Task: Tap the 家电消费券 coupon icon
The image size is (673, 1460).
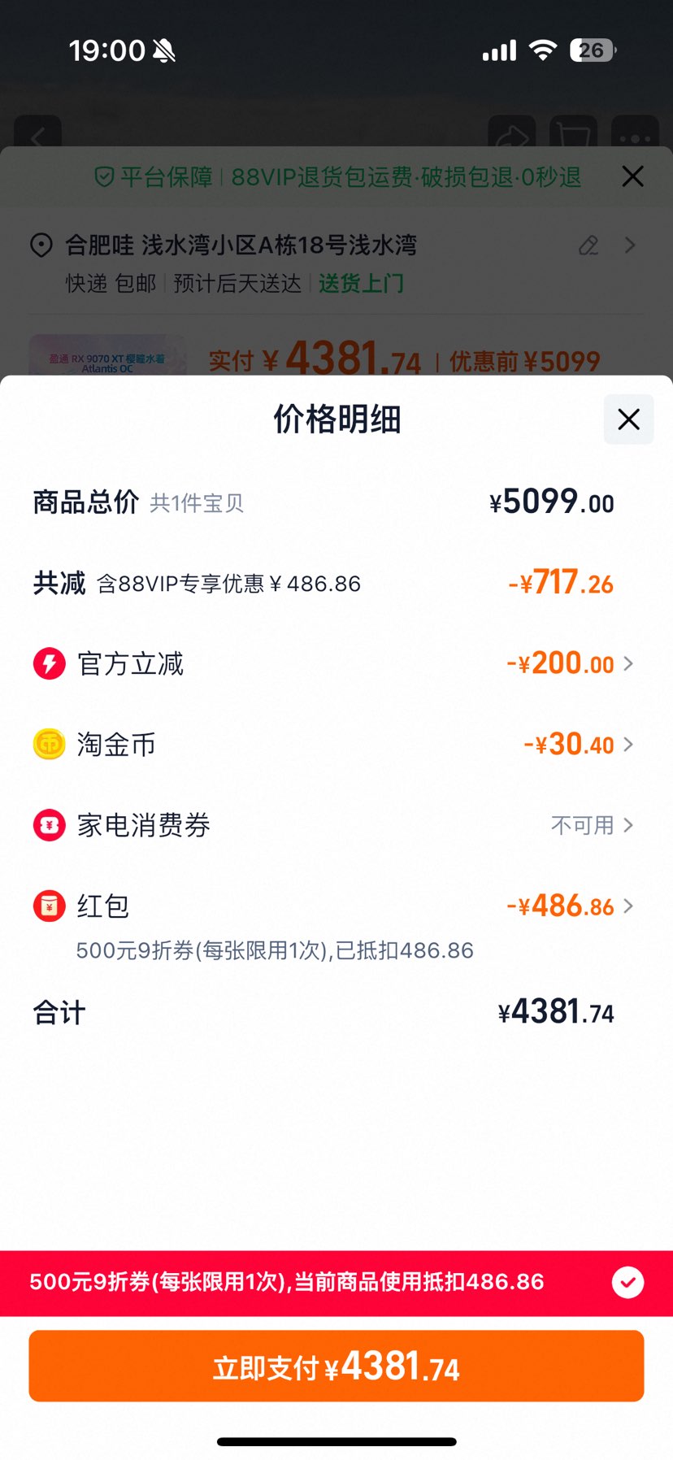Action: pos(50,825)
